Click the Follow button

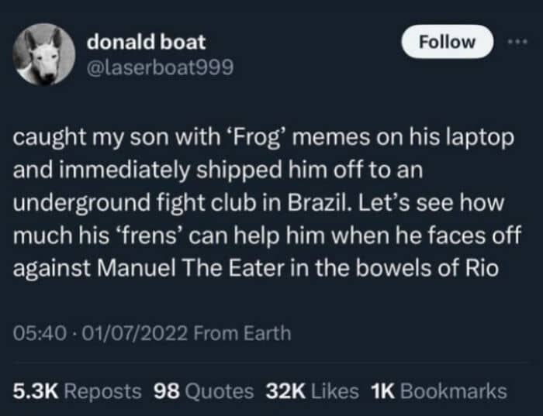tap(447, 42)
